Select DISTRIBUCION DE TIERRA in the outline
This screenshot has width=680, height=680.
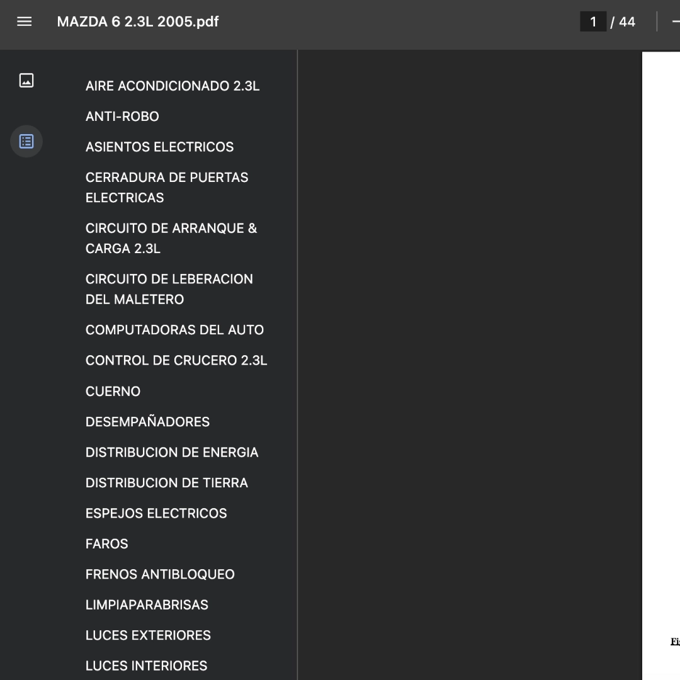(166, 483)
